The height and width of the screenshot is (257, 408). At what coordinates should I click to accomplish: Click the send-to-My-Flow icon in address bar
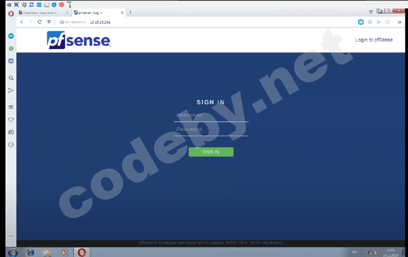pos(379,22)
